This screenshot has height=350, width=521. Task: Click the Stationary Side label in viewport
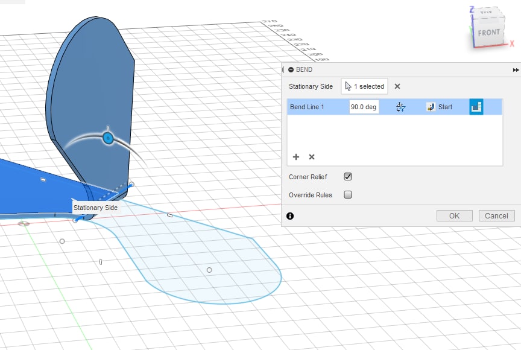(x=95, y=208)
